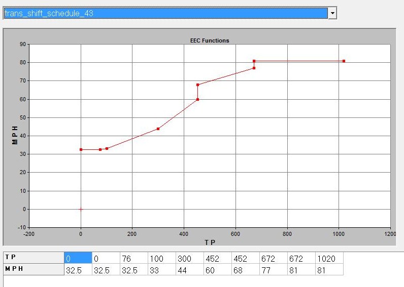Select the MPH cell with value 33
Screen dimensions: 404x287
[x=162, y=269]
